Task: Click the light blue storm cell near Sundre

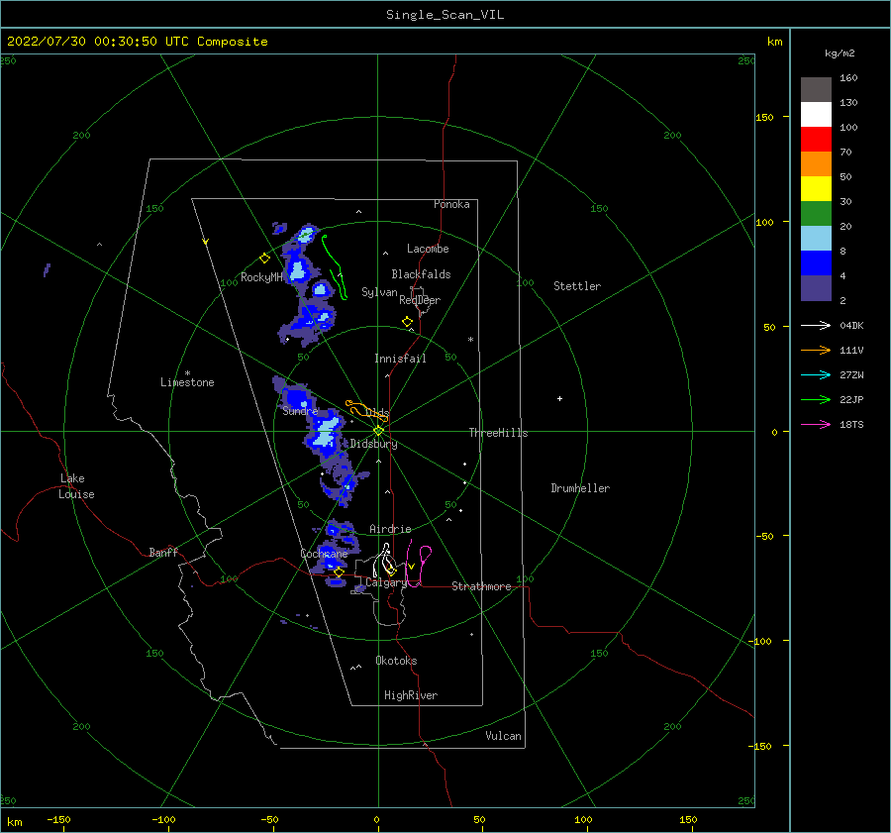Action: (326, 431)
